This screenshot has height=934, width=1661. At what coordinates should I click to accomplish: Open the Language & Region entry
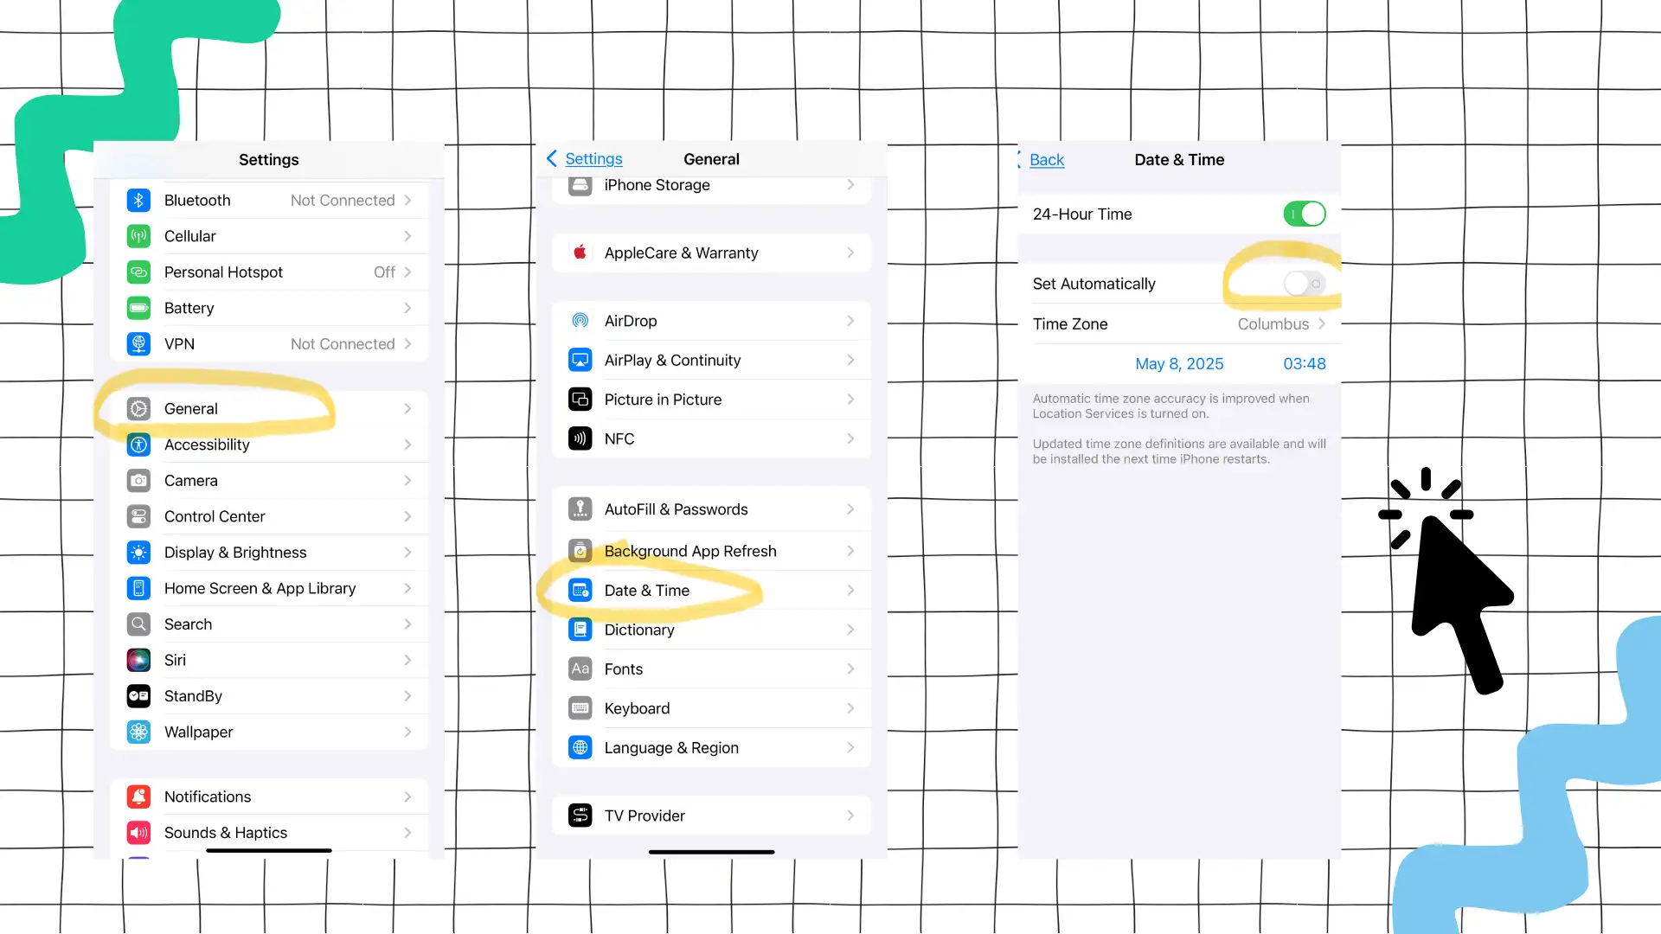point(712,747)
